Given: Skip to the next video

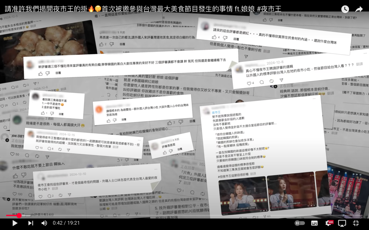Looking at the screenshot, I should coord(30,223).
